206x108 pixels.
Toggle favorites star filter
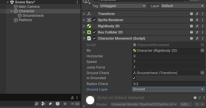[65, 104]
